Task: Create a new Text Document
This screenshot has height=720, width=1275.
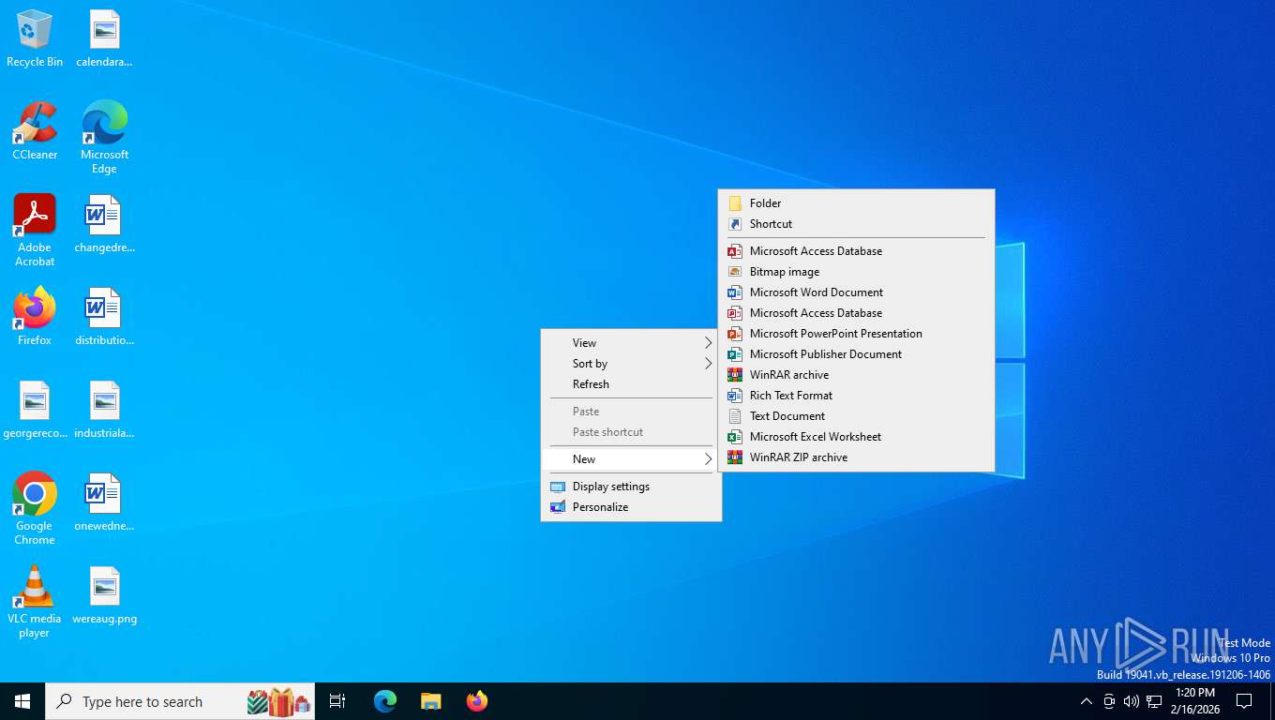Action: tap(856, 416)
